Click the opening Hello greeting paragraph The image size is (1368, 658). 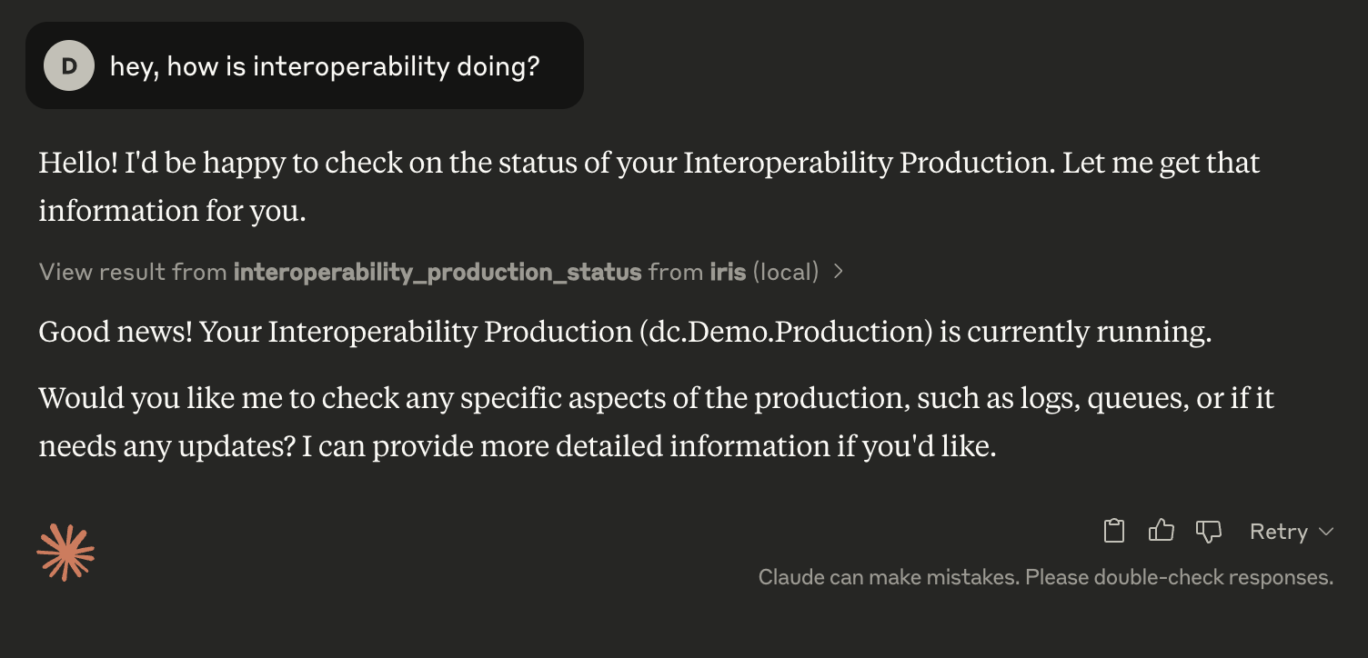point(649,186)
